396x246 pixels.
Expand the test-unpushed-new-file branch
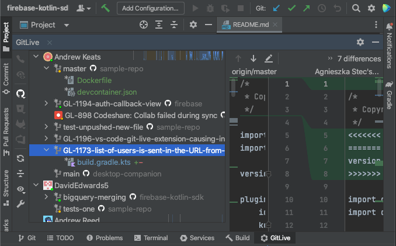point(46,127)
